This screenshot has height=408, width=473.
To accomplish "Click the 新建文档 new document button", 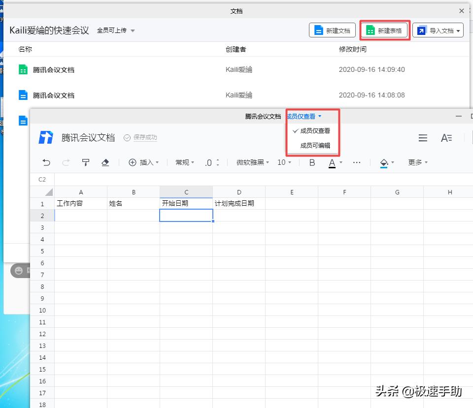I will pyautogui.click(x=332, y=30).
